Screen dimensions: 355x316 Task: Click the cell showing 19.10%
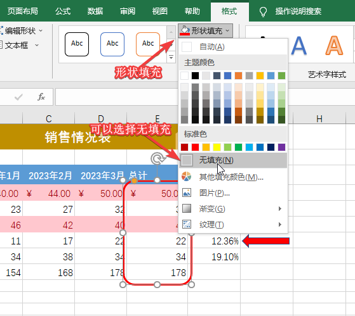click(x=214, y=256)
